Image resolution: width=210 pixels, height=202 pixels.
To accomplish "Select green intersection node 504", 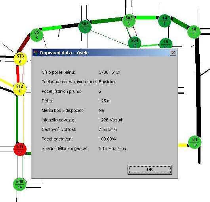I will coord(134,42).
